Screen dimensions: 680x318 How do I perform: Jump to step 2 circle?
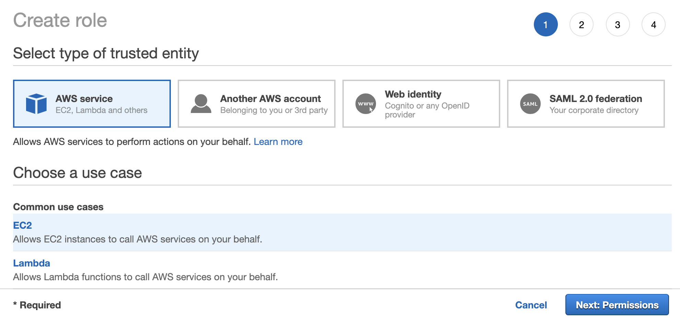[581, 25]
